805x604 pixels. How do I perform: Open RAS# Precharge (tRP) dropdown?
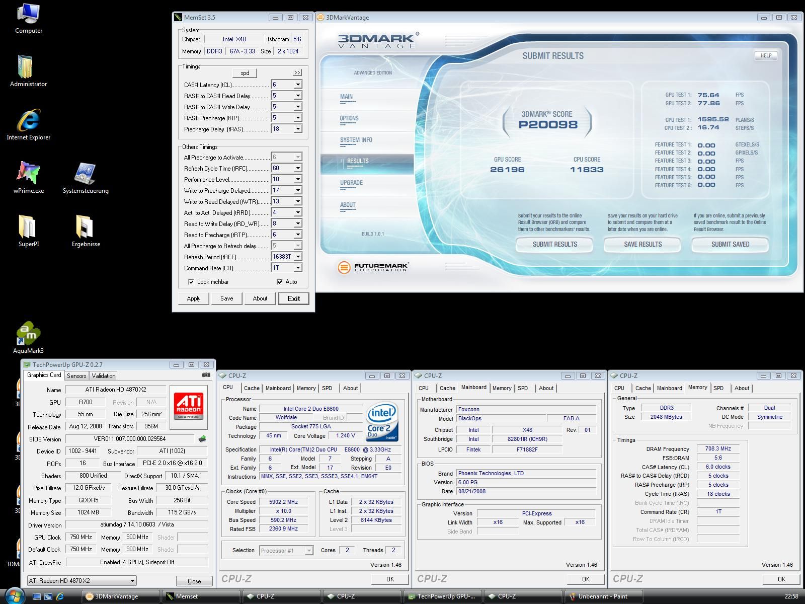click(298, 118)
